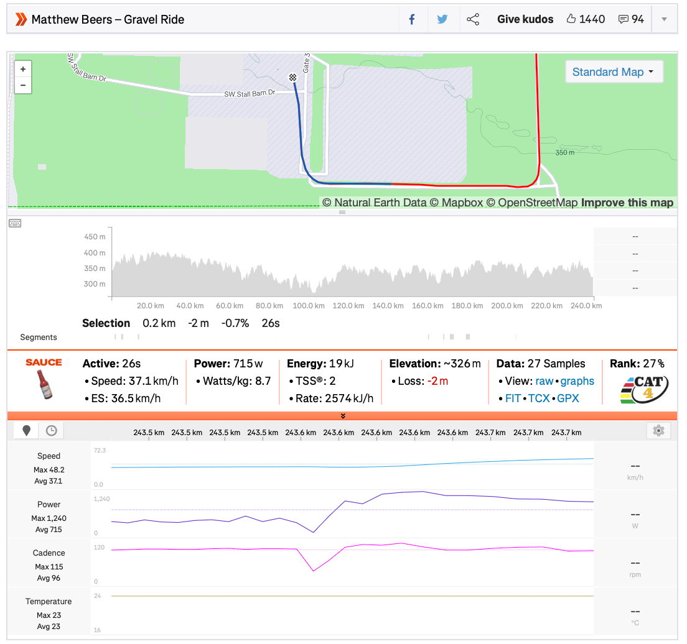Switch chart x-axis to distance mode
Image resolution: width=687 pixels, height=644 pixels.
(26, 430)
